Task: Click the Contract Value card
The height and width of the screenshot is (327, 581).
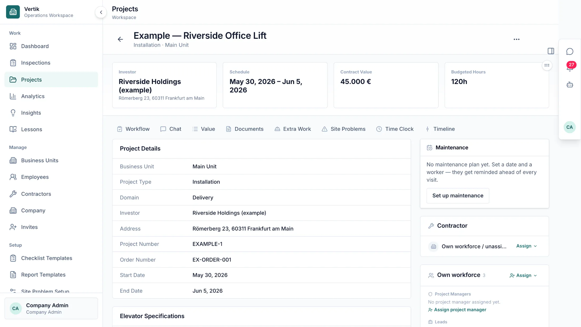Action: point(386,85)
